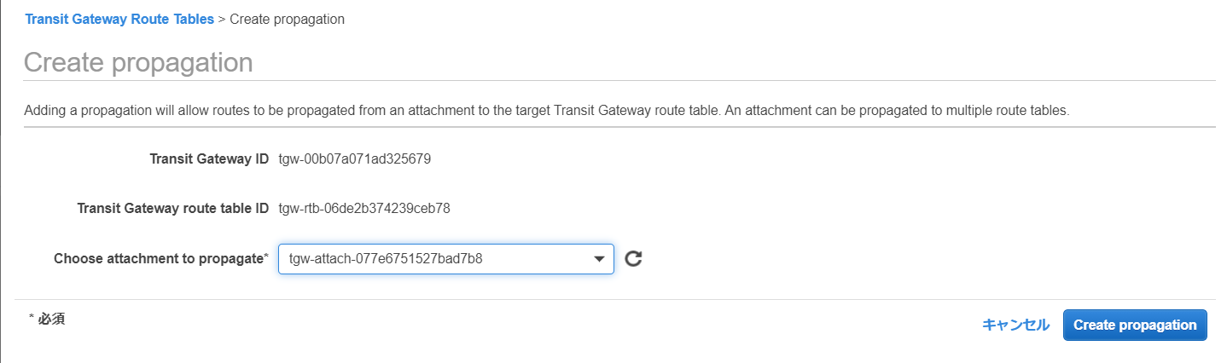This screenshot has height=363, width=1227.
Task: Click the キャンセル link
Action: click(x=1015, y=325)
